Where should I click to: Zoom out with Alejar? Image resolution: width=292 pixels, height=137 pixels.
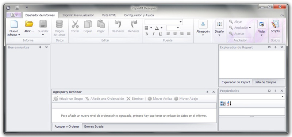point(235,22)
